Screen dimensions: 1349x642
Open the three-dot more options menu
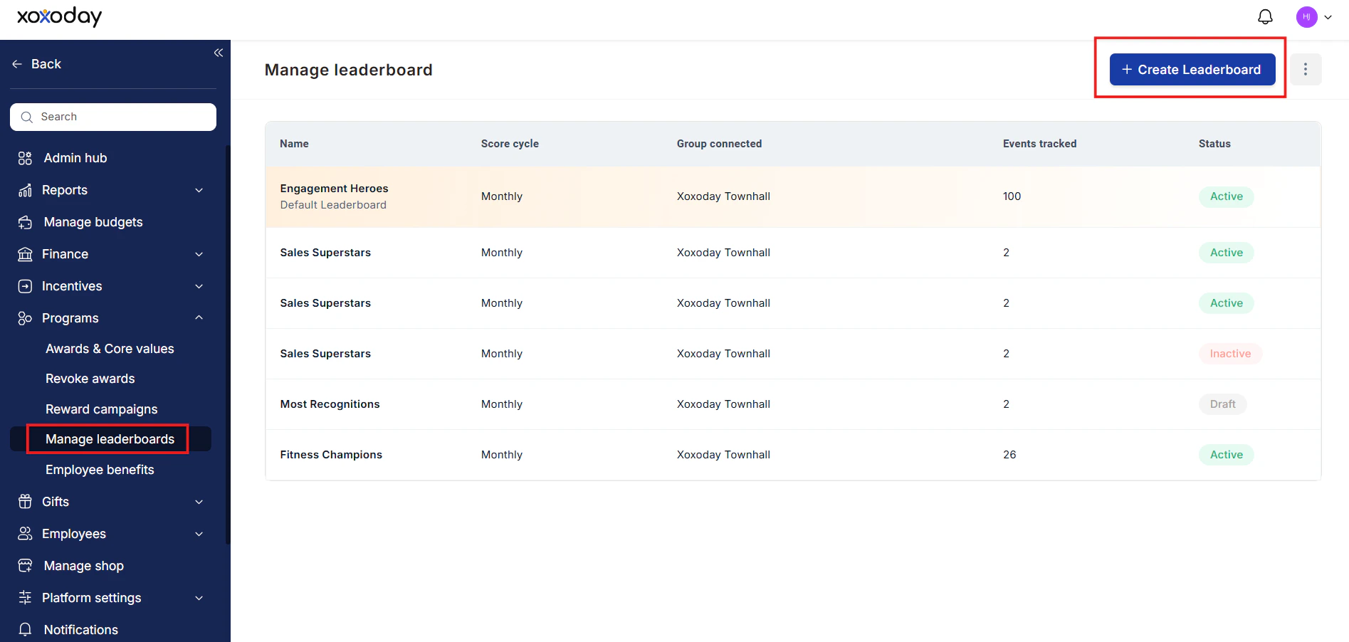1306,70
